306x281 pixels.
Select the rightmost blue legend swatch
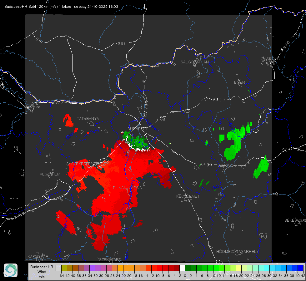click(301, 268)
